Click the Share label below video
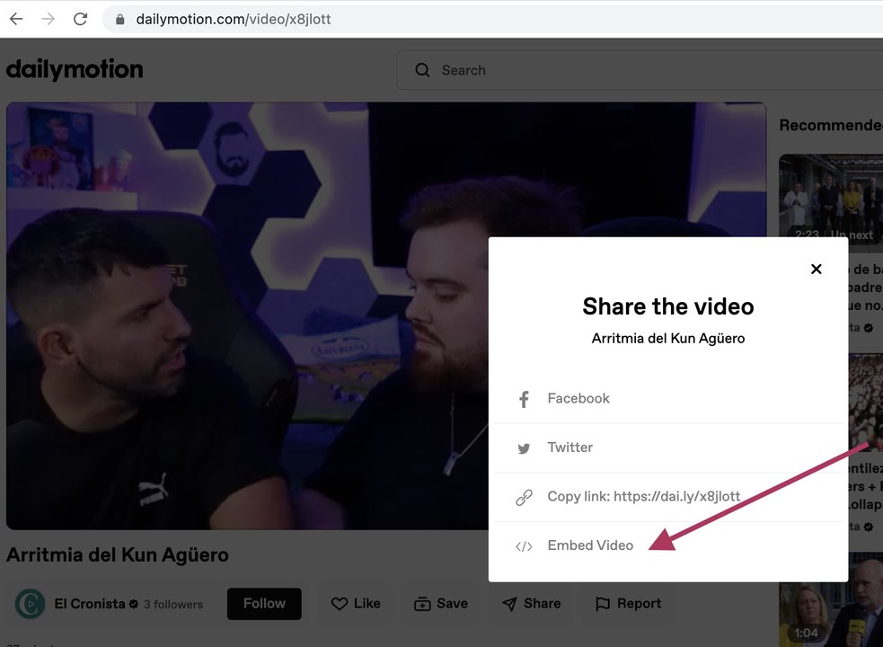The image size is (883, 647). click(x=543, y=604)
